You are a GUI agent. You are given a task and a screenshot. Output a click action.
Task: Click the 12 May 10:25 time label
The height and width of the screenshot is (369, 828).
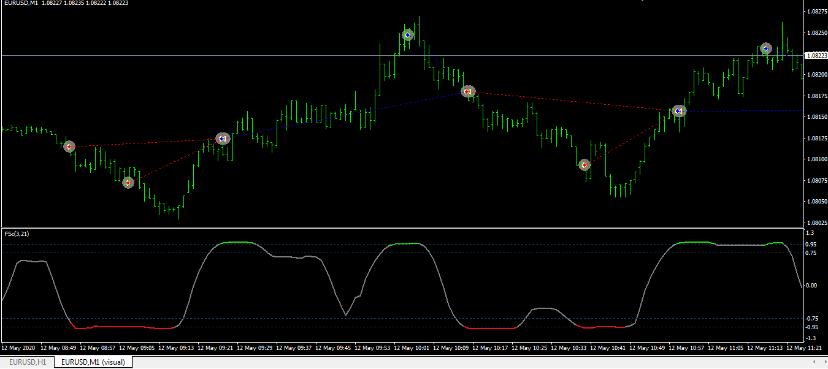tap(531, 348)
